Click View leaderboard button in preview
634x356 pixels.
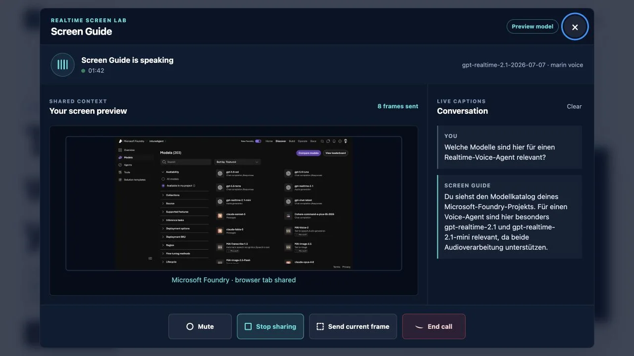pyautogui.click(x=336, y=153)
